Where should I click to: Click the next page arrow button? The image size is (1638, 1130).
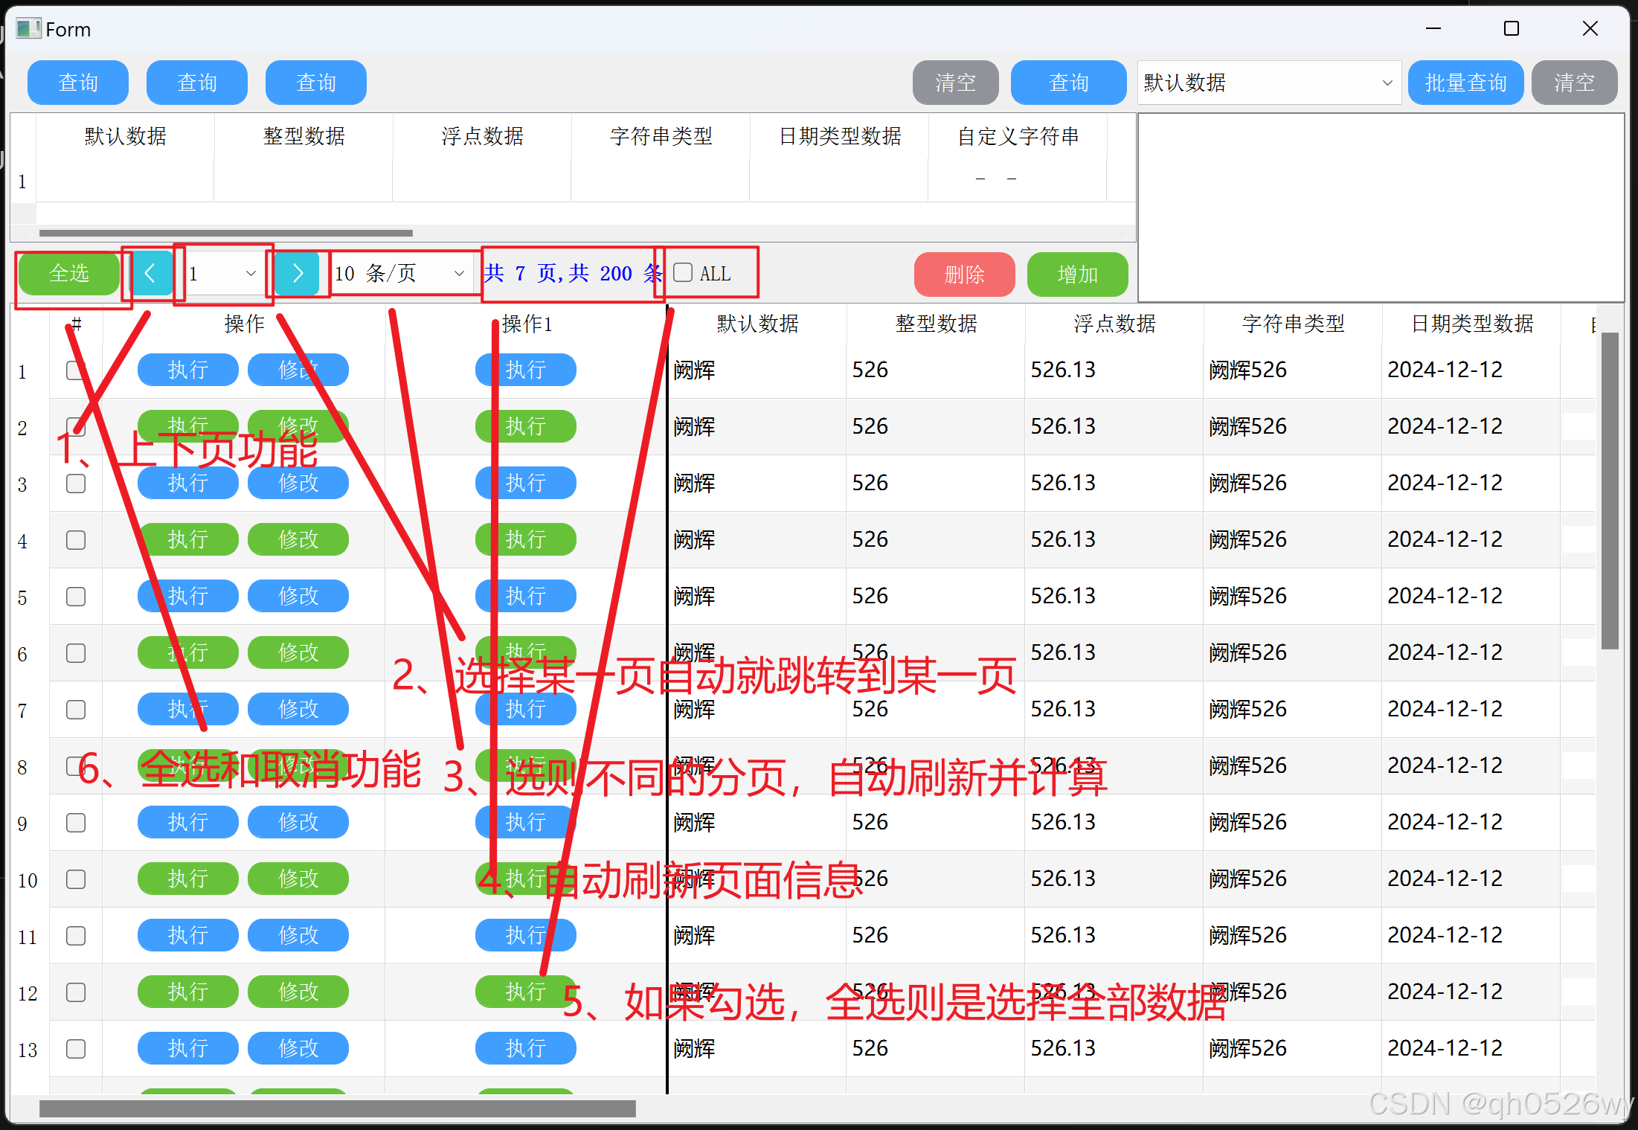click(298, 274)
